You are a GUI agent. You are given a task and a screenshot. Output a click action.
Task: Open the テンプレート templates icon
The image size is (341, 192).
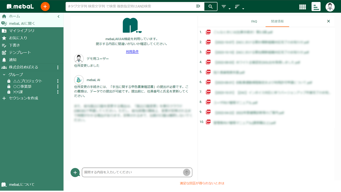[4, 52]
